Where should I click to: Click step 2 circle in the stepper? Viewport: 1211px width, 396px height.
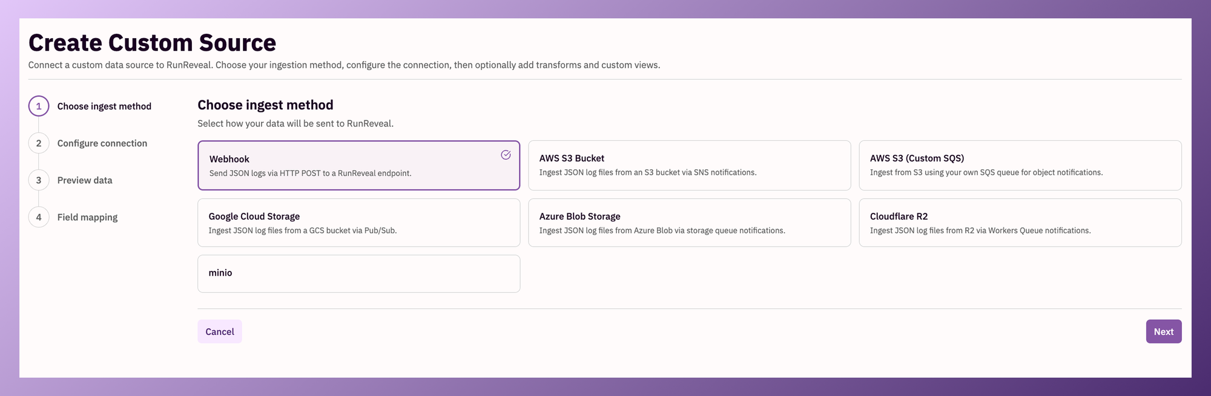(39, 143)
